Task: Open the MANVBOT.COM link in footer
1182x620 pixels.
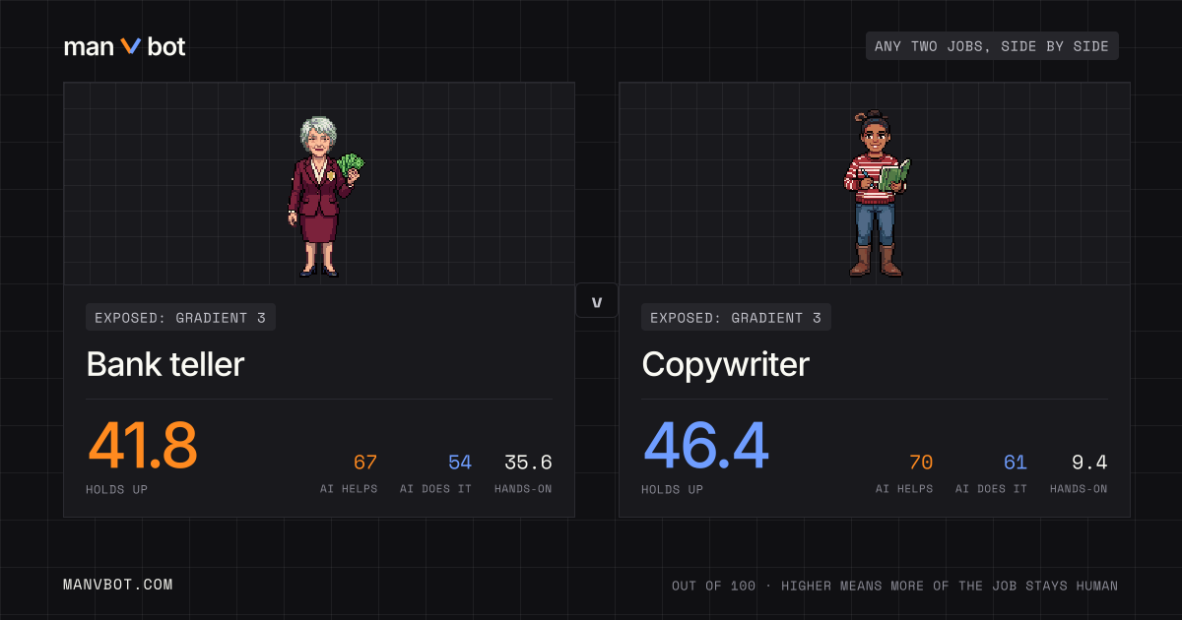Action: [x=118, y=585]
